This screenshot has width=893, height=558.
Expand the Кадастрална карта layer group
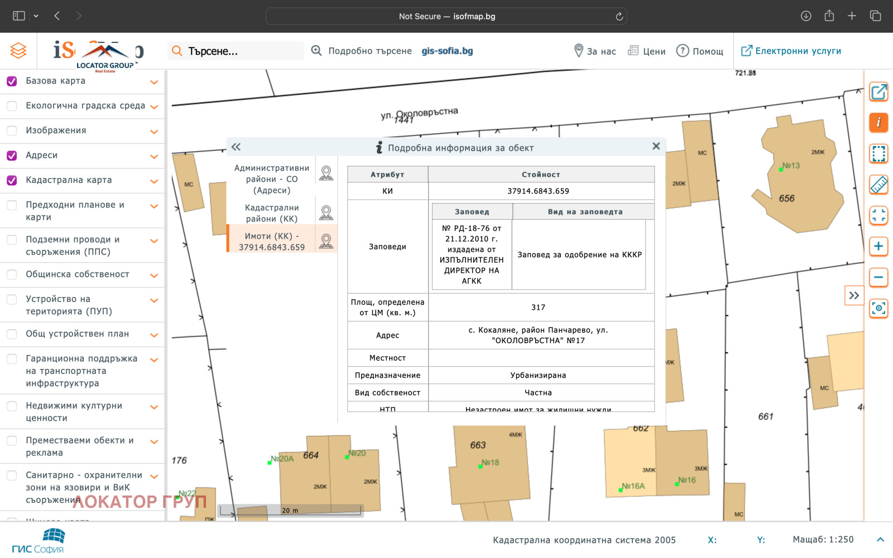tap(154, 181)
